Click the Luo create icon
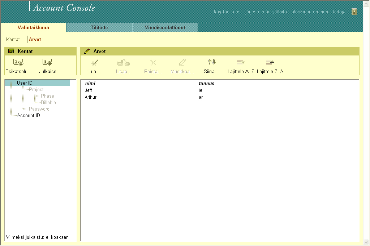 pyautogui.click(x=95, y=62)
